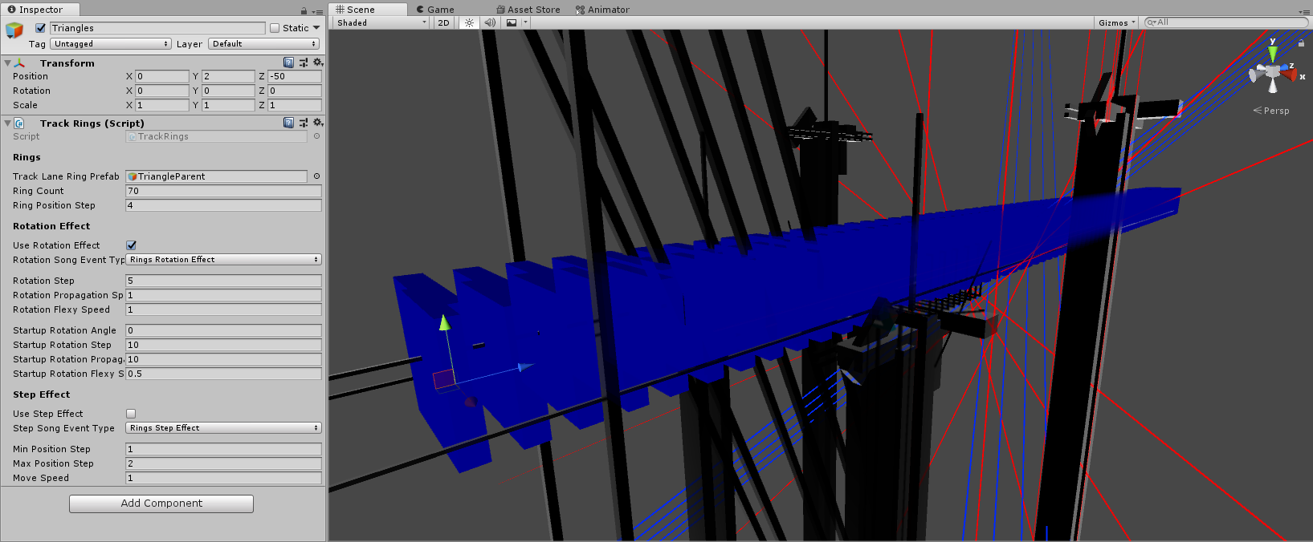The image size is (1313, 542).
Task: Click the Add Component button
Action: click(x=161, y=504)
